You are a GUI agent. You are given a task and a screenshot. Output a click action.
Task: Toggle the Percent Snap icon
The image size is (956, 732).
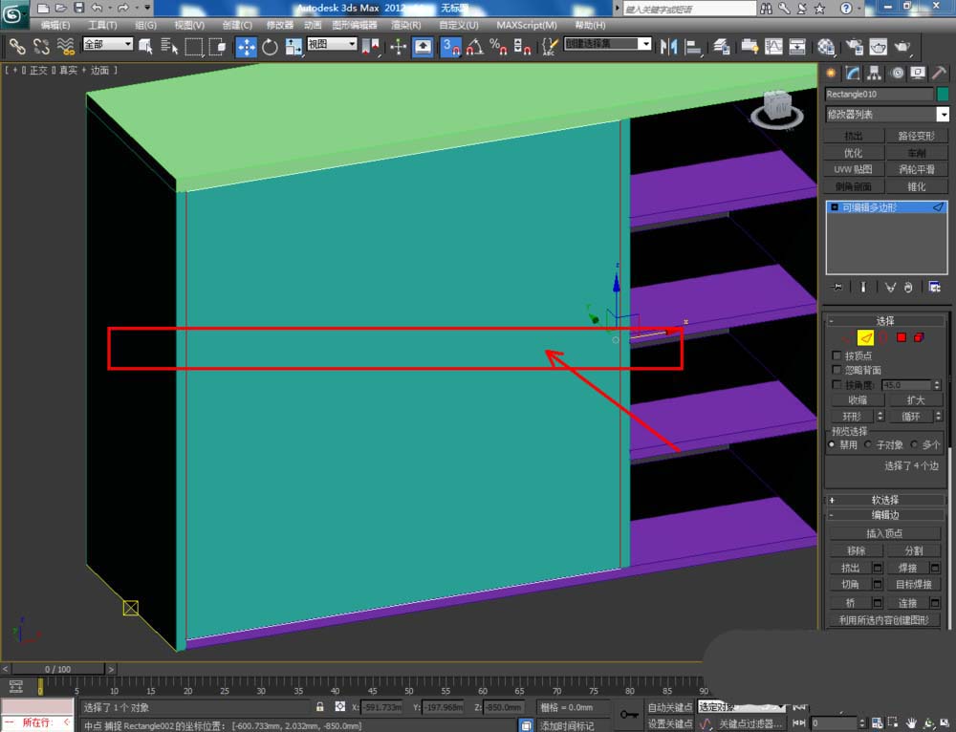pyautogui.click(x=498, y=47)
